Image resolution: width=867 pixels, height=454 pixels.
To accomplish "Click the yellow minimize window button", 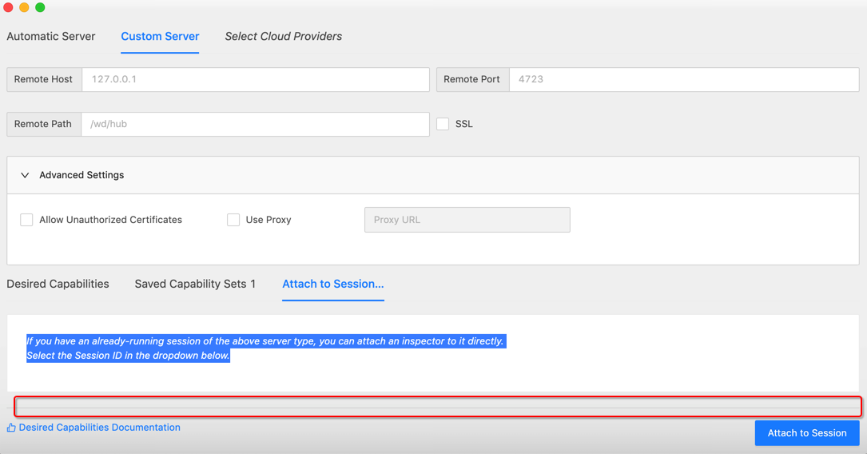I will point(24,7).
